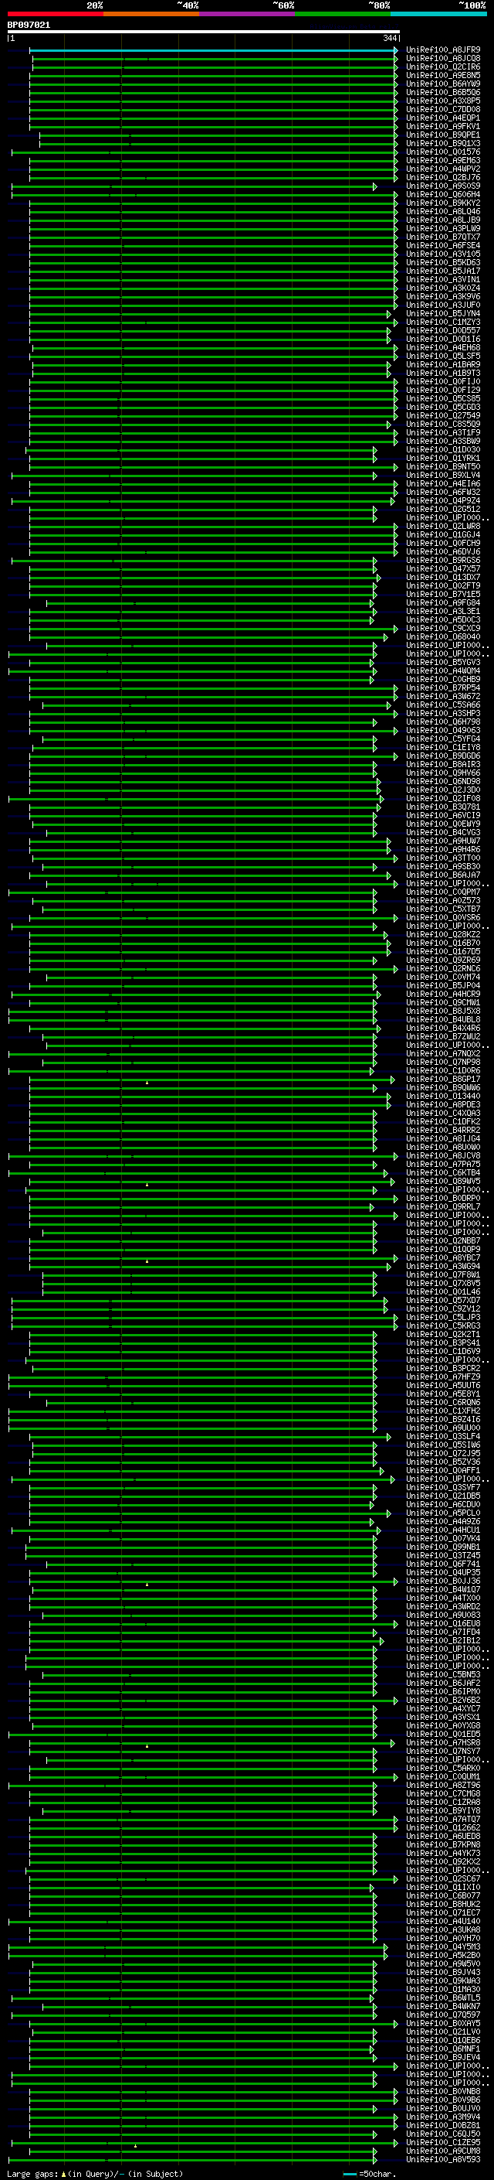Screen dimensions: 494x2180
Task: Select subject UniRef100_Q2BJ76
Action: point(443,178)
